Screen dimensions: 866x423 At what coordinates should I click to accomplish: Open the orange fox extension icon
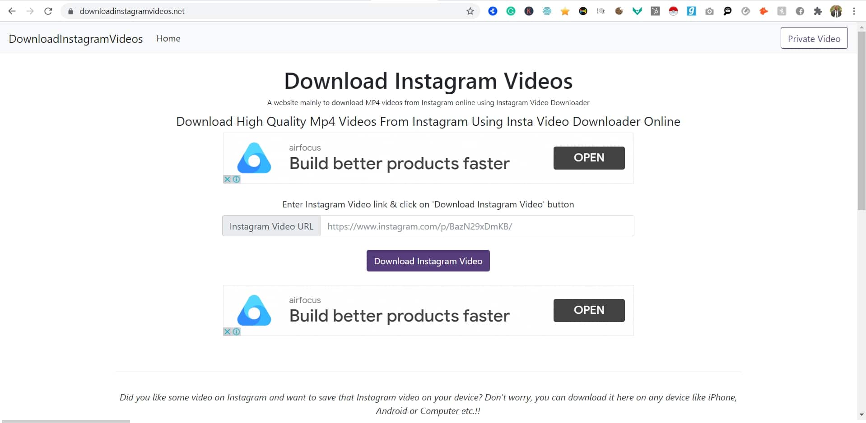pos(764,11)
